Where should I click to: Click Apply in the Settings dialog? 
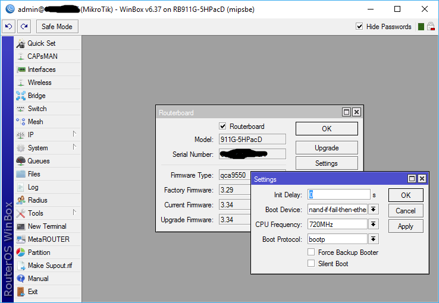click(x=406, y=226)
